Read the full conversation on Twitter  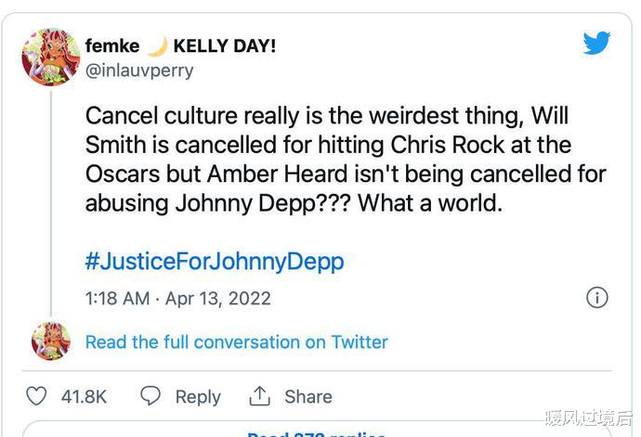pos(237,342)
